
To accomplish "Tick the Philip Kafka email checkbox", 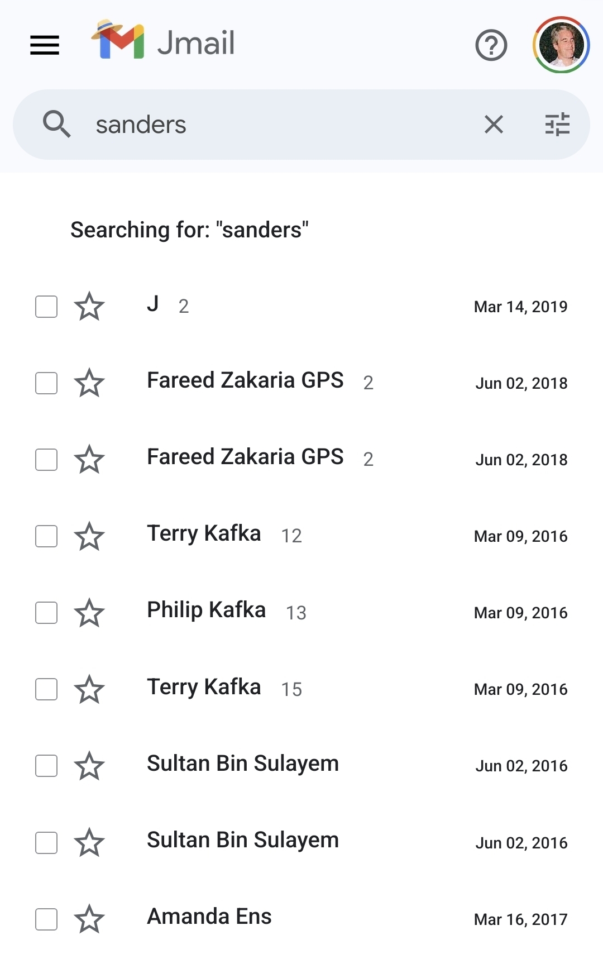I will [46, 613].
